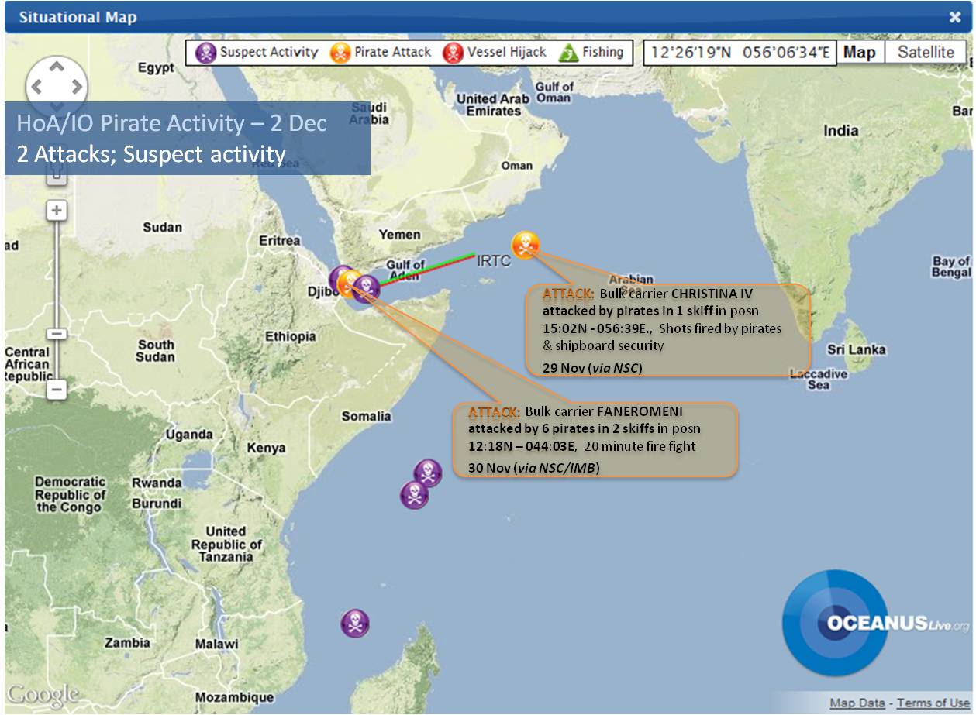This screenshot has width=976, height=715.
Task: Click the Suspect Activity legend label
Action: 269,52
